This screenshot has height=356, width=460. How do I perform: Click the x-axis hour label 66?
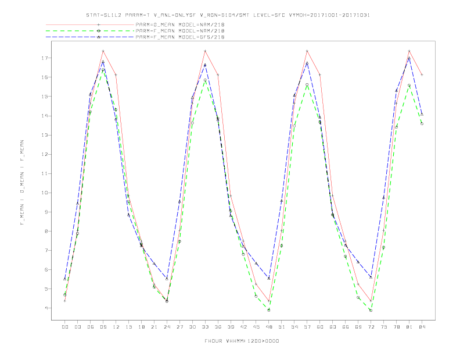tap(346, 327)
